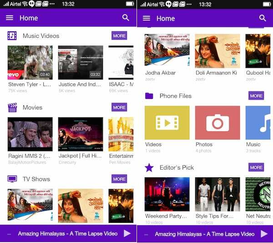Tap MORE button for Editor's Pick
The image size is (273, 243).
(256, 167)
